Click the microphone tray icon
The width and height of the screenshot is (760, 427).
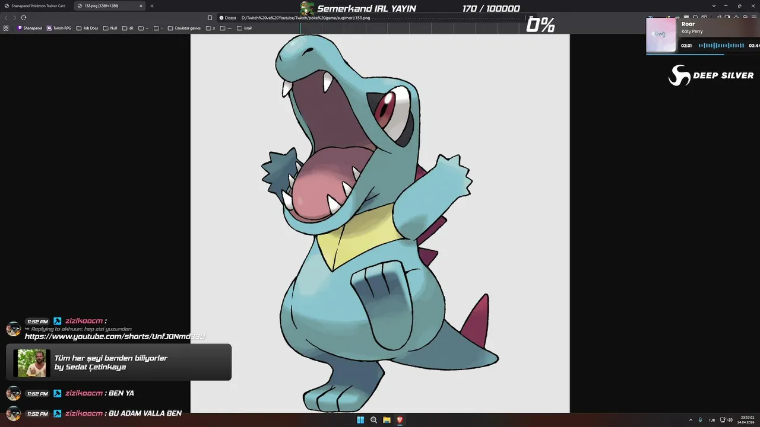pos(701,420)
